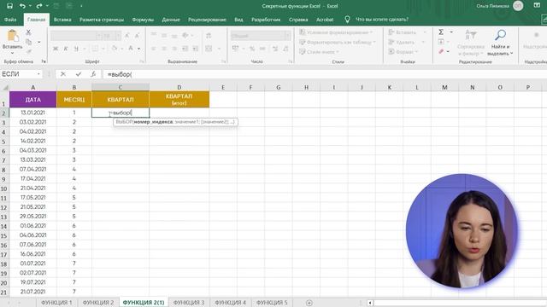Open the Вставить paste options arrow
This screenshot has width=547, height=307.
tap(13, 53)
